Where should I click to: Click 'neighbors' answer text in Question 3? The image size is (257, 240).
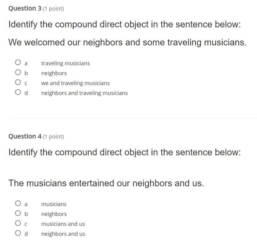(x=54, y=73)
